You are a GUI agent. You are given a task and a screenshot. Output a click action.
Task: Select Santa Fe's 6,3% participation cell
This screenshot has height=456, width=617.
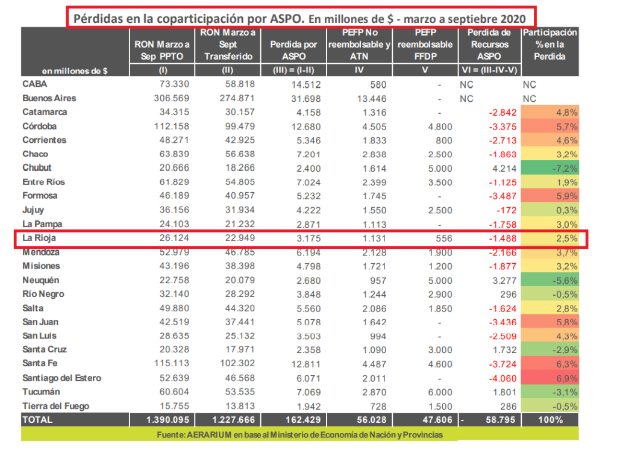click(550, 364)
